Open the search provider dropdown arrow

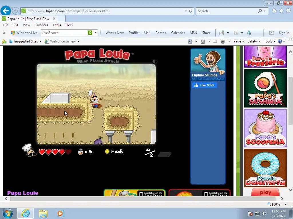264,11
